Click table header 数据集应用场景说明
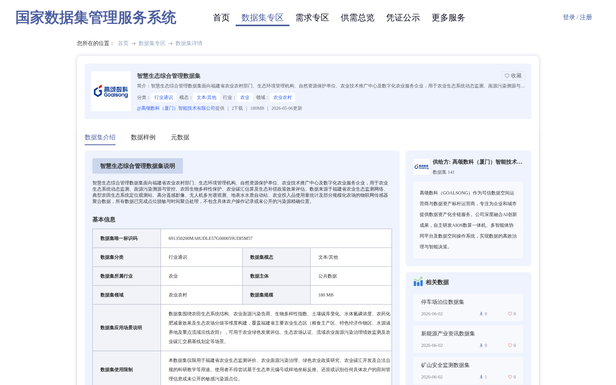The image size is (616, 385). pos(121,328)
